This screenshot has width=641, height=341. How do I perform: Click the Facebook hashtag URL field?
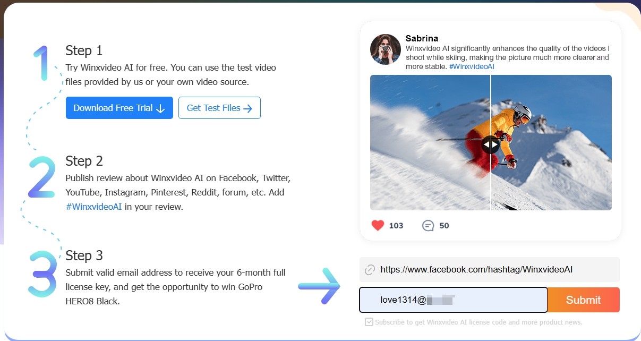pyautogui.click(x=490, y=269)
